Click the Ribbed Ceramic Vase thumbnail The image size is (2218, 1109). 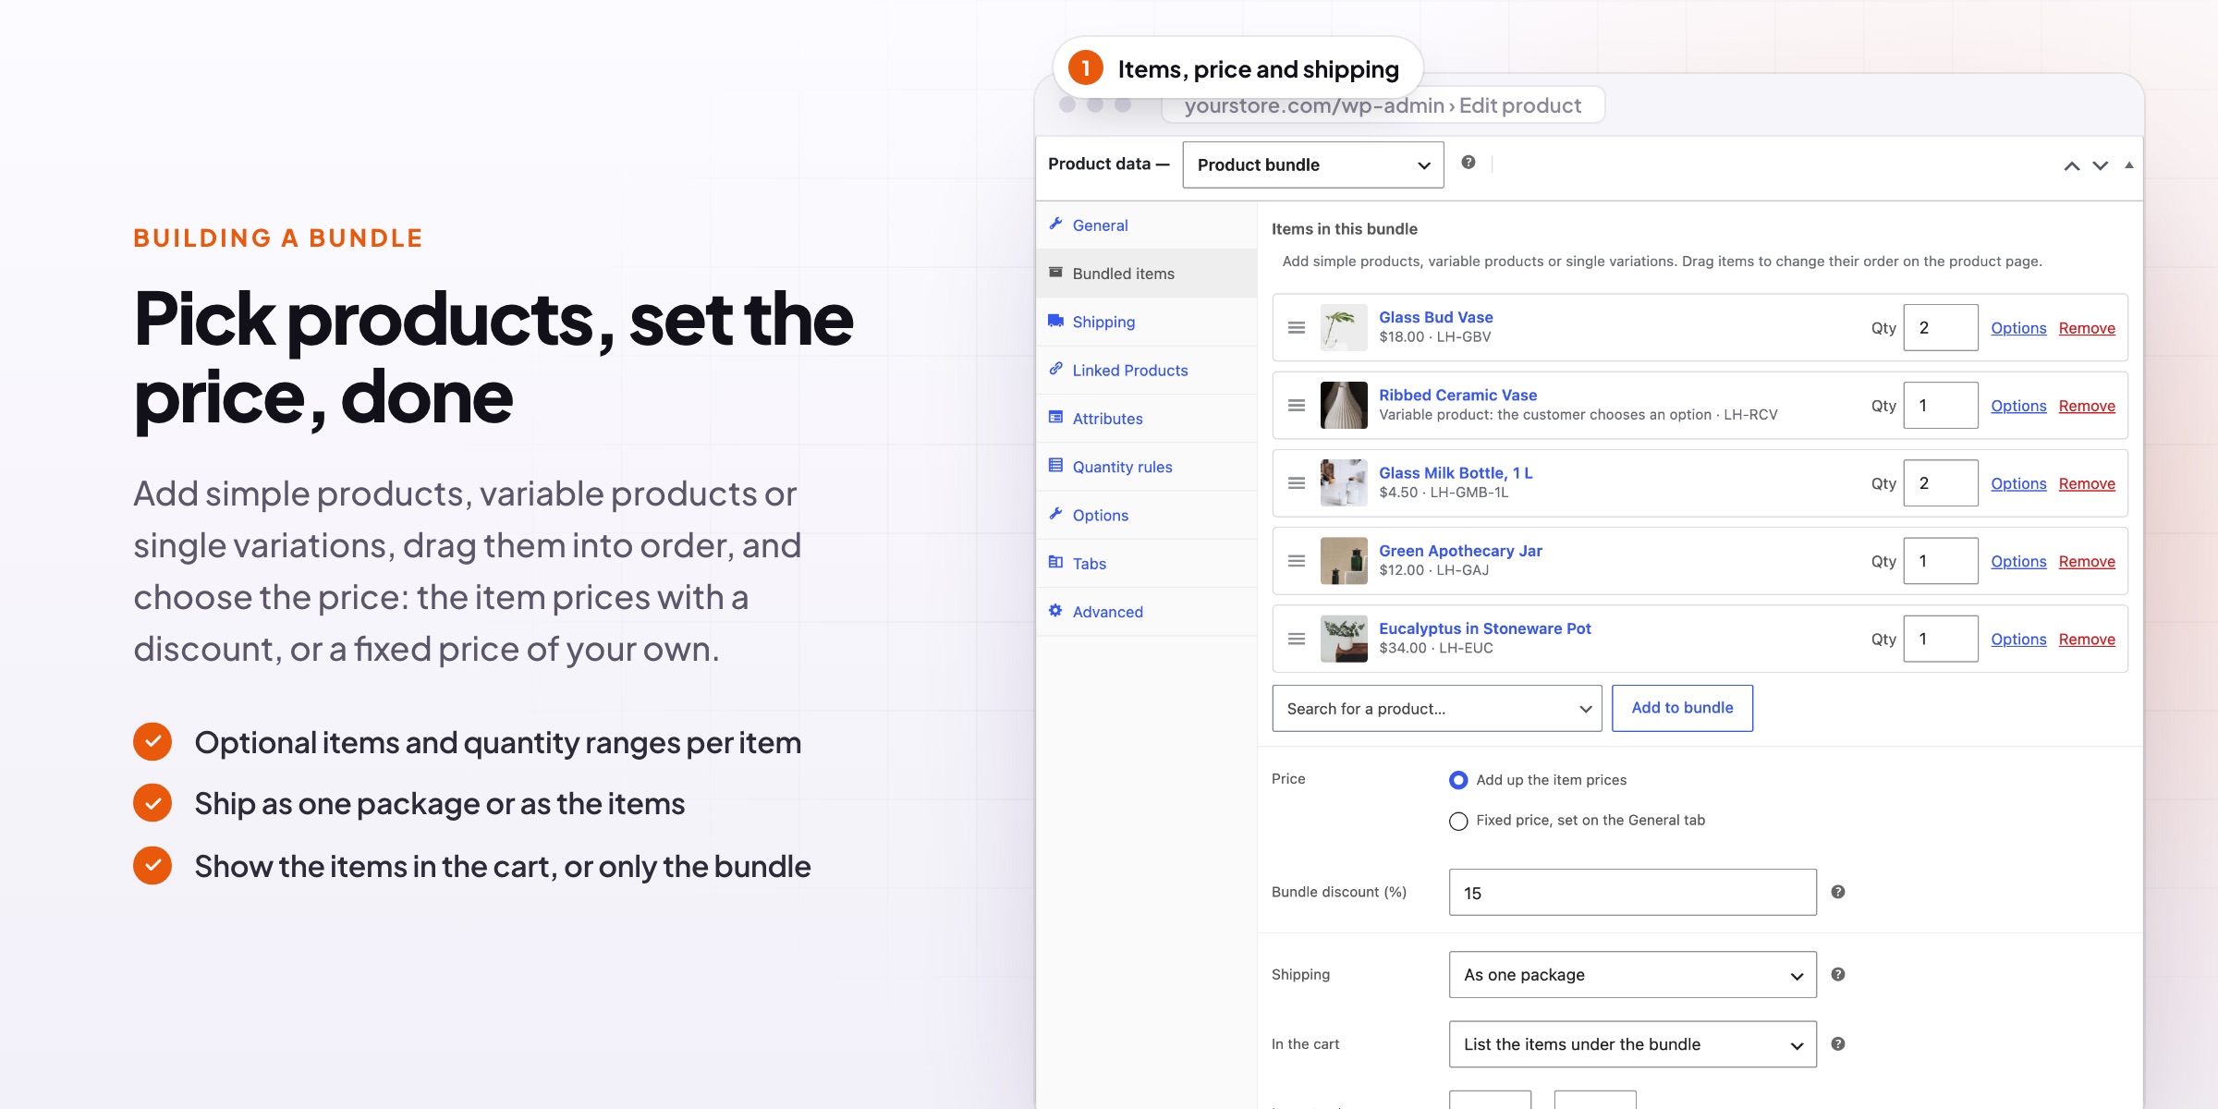tap(1344, 406)
